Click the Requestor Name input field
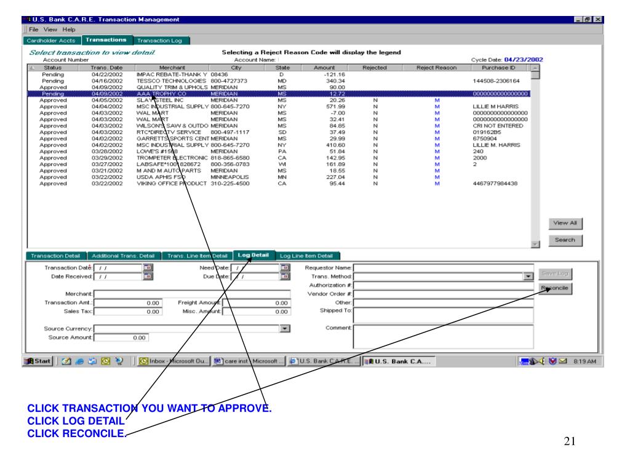This screenshot has height=472, width=630. [x=444, y=268]
